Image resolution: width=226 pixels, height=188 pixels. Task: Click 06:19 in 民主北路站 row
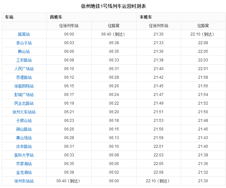click(x=69, y=103)
